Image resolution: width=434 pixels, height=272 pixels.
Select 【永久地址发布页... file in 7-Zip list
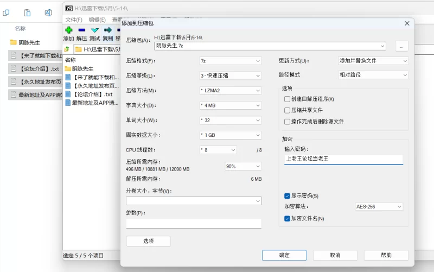coord(92,86)
